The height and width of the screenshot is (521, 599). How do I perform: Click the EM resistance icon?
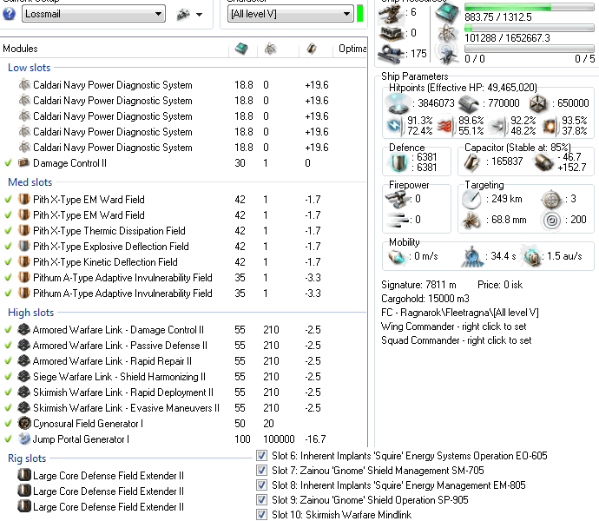point(395,126)
